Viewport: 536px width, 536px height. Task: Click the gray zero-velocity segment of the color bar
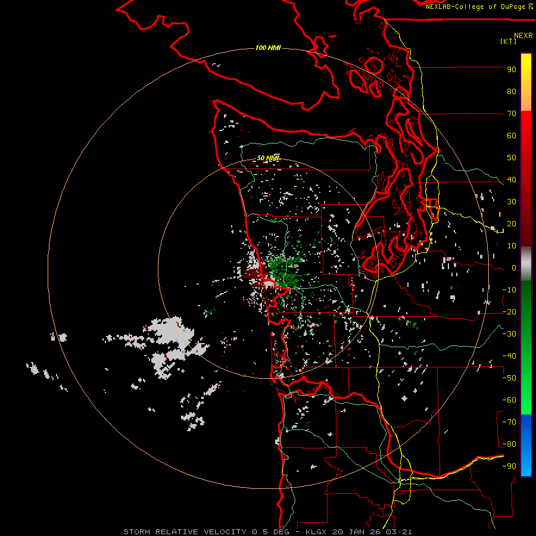[x=526, y=264]
